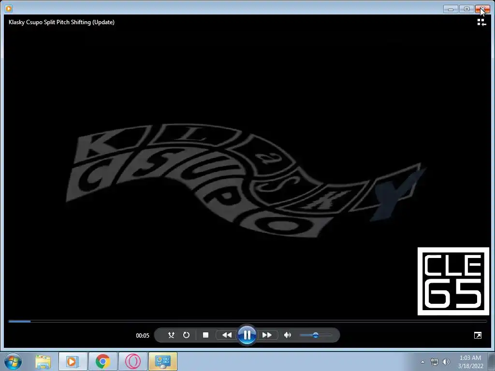This screenshot has width=495, height=371.
Task: Adjust the volume slider handle
Action: 315,335
